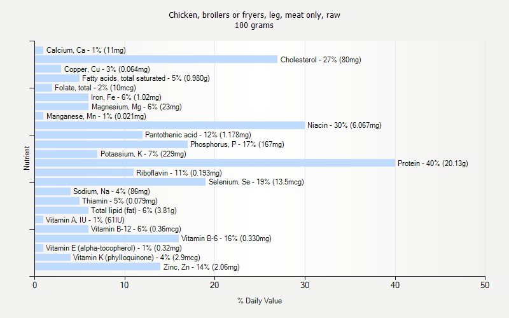This screenshot has height=318, width=509.
Task: Click the Protein bar in the chart
Action: (x=214, y=163)
